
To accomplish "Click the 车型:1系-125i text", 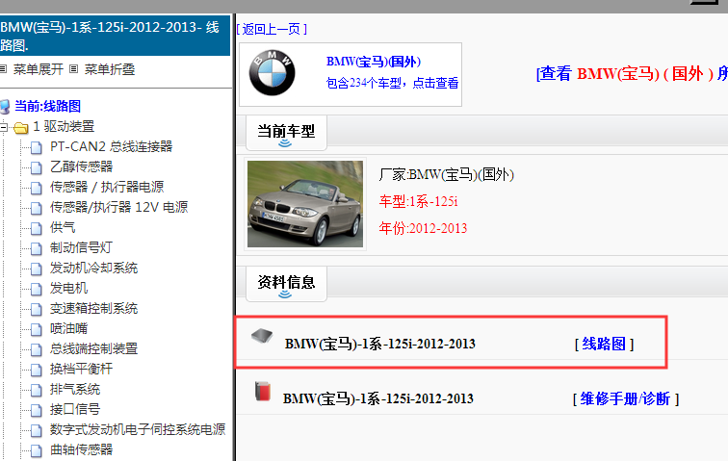I will pos(418,202).
